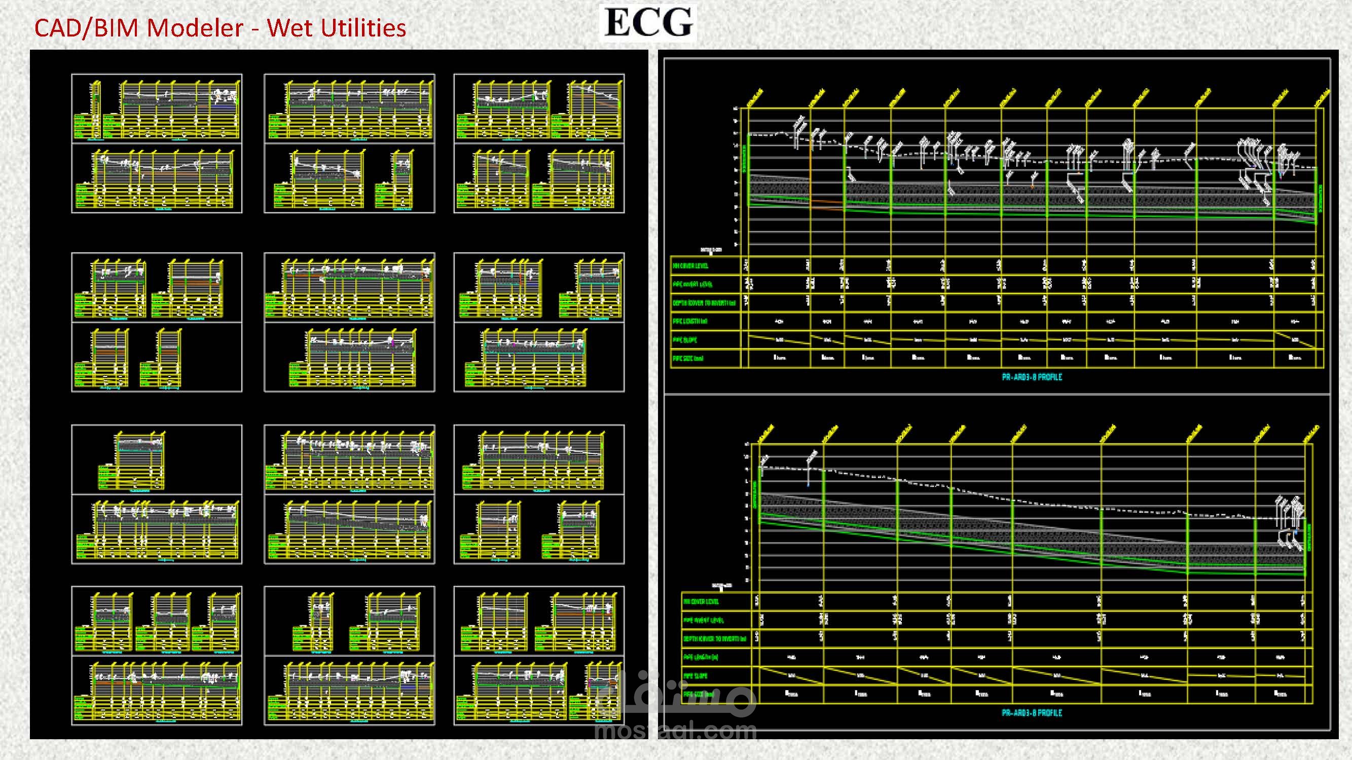The width and height of the screenshot is (1352, 760).
Task: Select the PR-AR03-8 PROFILE label under lower profile
Action: click(1031, 713)
